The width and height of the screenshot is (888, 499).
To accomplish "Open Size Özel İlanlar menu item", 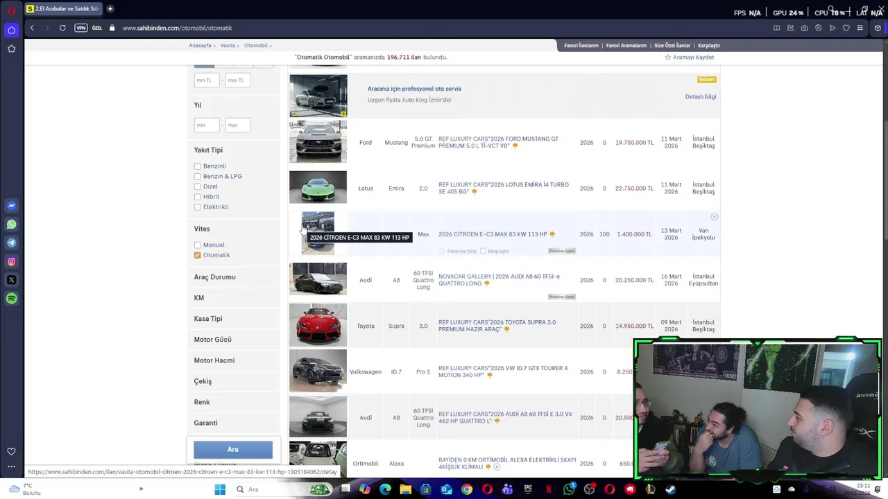I will 672,46.
